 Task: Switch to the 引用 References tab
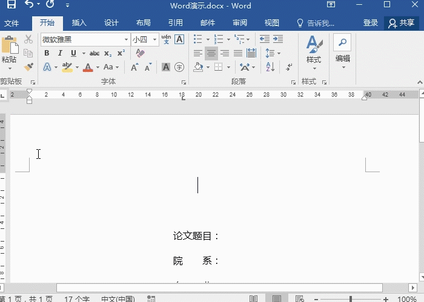[176, 23]
